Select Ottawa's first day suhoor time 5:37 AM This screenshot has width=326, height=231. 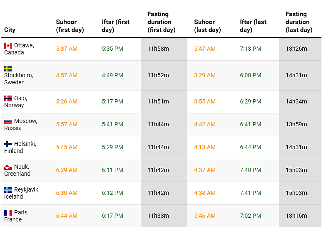67,49
